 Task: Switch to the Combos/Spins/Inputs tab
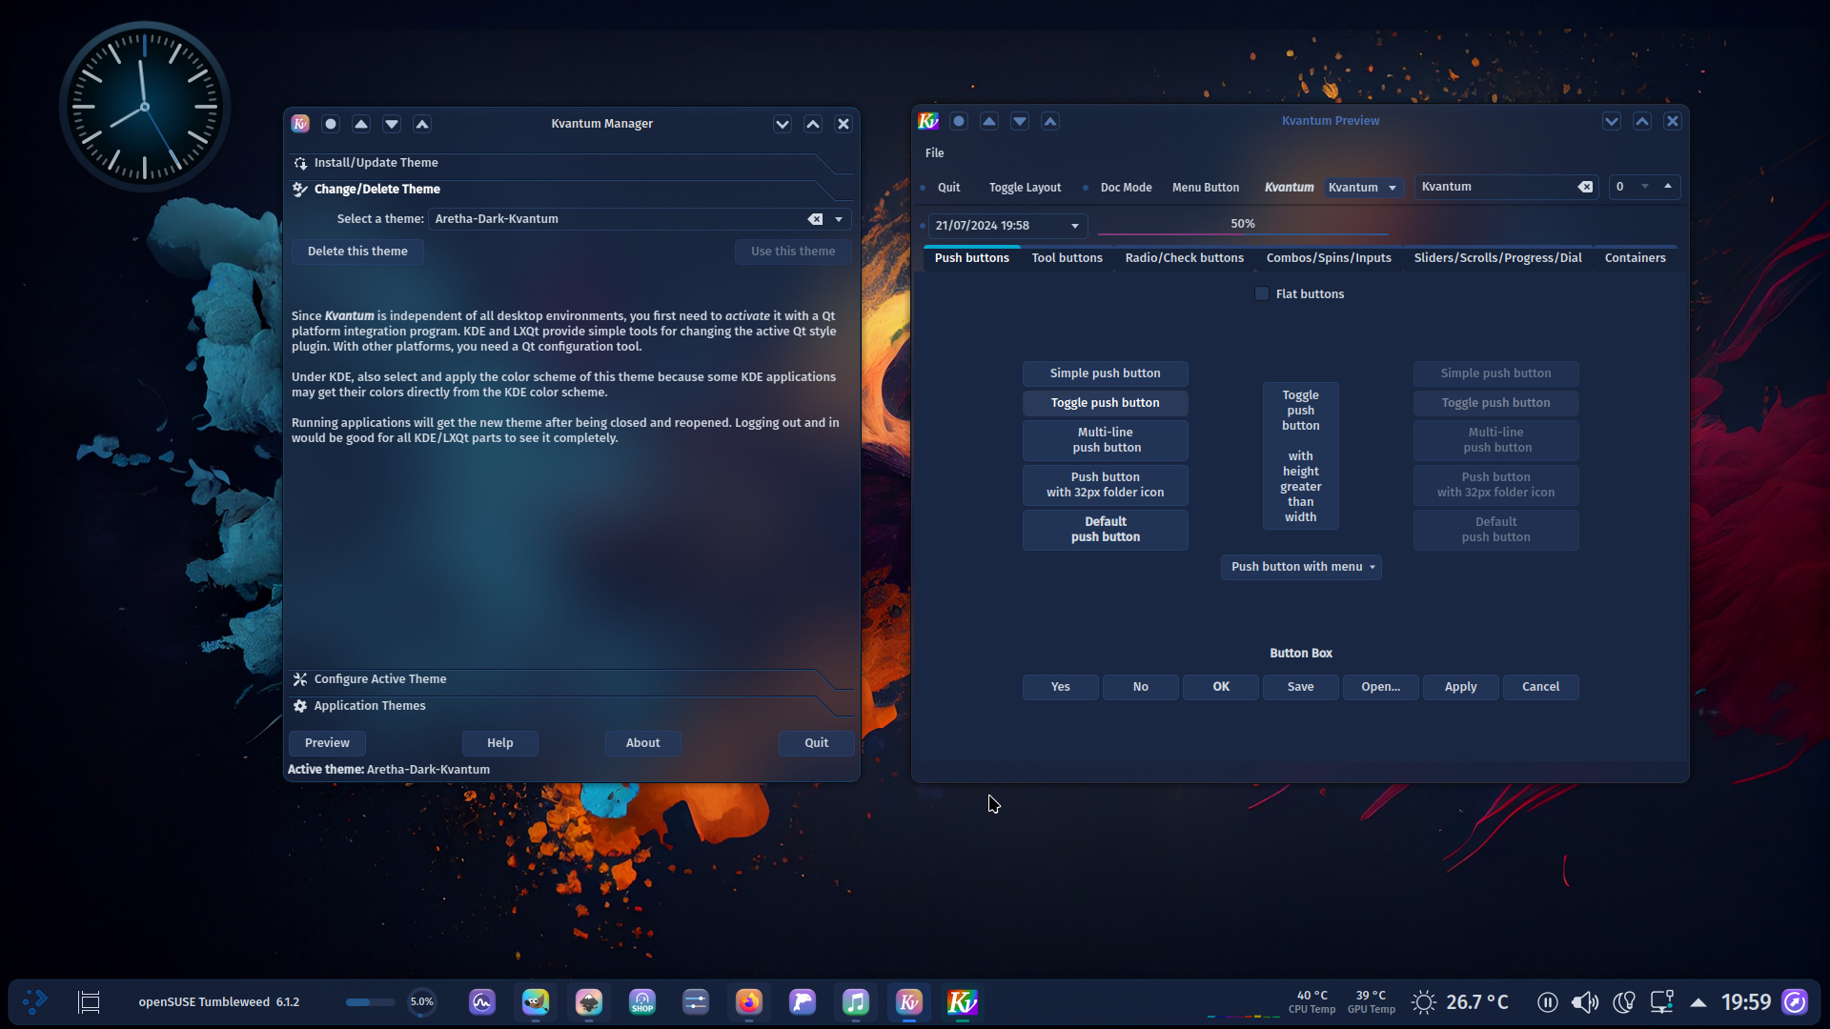pos(1329,258)
